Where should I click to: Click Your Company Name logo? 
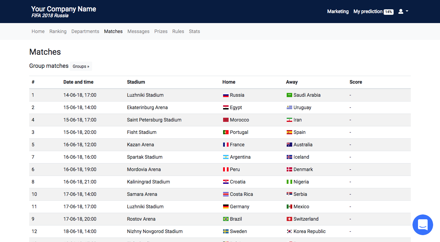click(x=64, y=9)
